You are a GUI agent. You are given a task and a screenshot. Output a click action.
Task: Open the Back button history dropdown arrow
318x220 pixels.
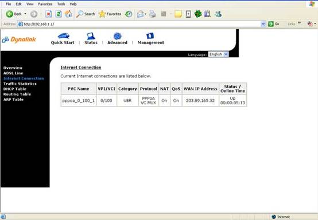point(25,14)
